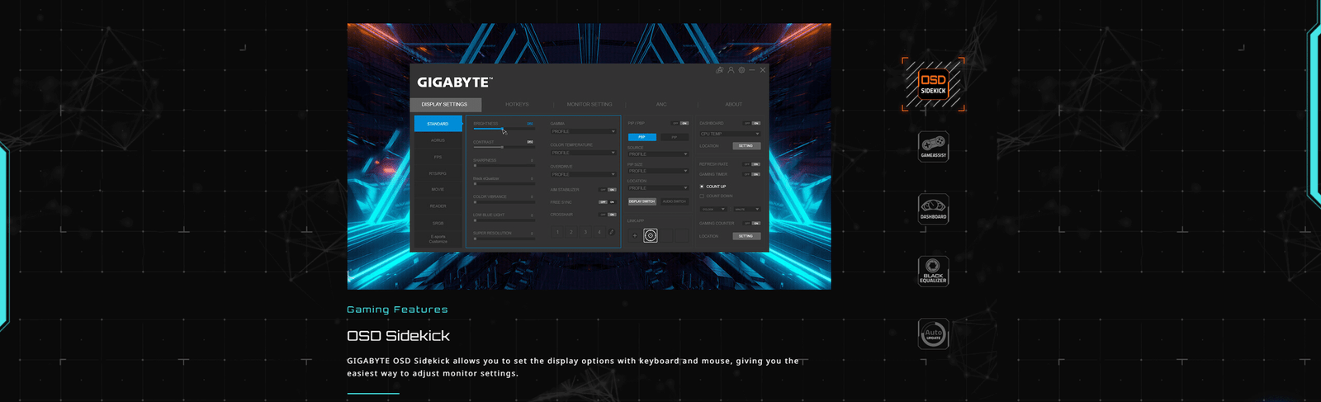
Task: Open the user account icon in GIGABYTE window
Action: click(731, 70)
